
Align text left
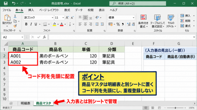tap(80, 24)
